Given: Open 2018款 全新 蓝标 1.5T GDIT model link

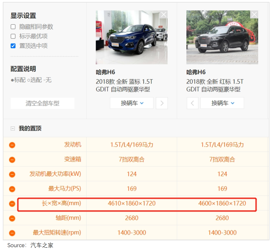Looking at the screenshot, I should 124,85.
